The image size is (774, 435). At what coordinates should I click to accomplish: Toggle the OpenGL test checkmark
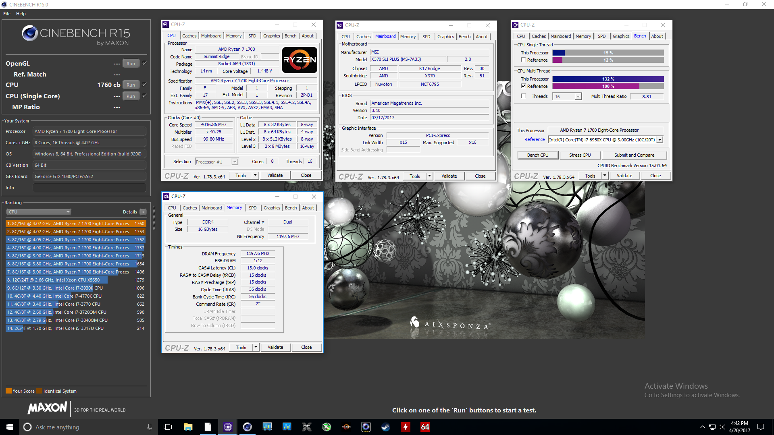click(144, 63)
